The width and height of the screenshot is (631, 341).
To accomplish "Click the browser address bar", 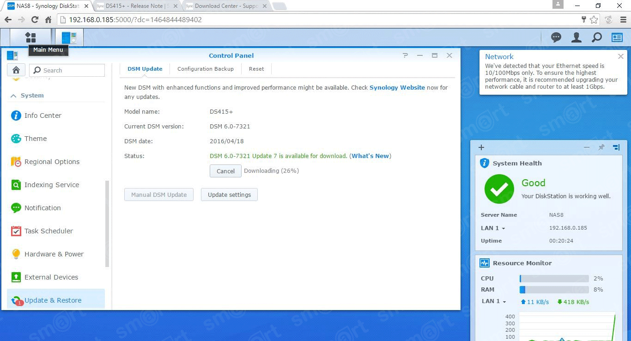I will [x=319, y=20].
